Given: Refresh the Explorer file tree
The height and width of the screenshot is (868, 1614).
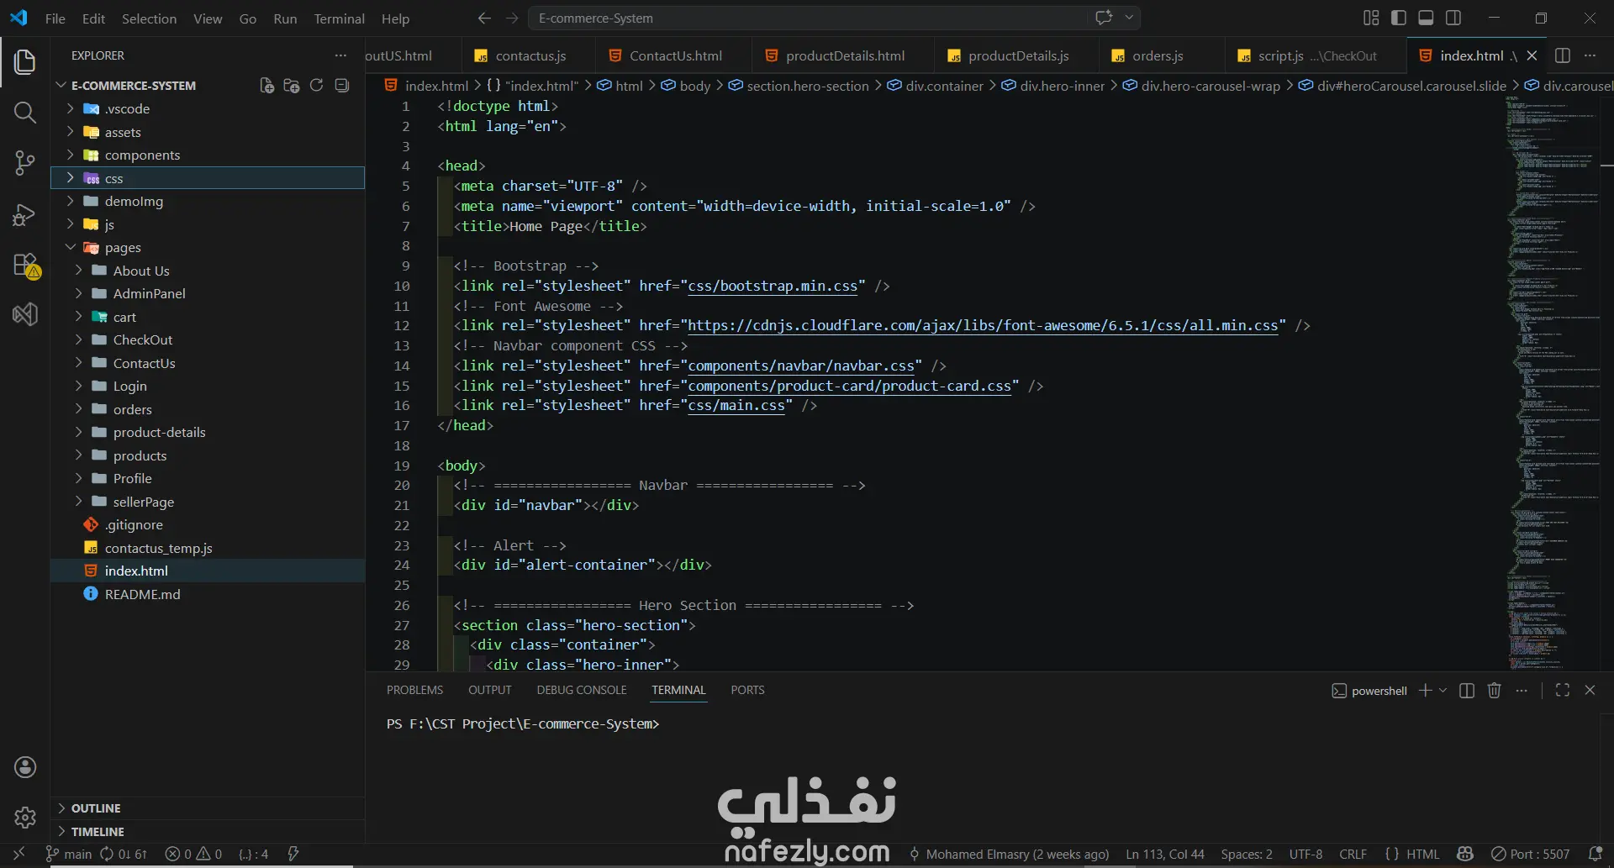Looking at the screenshot, I should pyautogui.click(x=317, y=86).
